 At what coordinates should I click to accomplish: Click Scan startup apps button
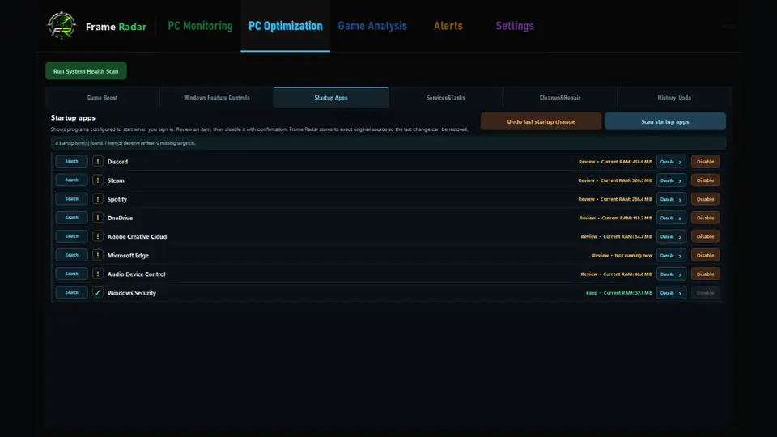pos(665,121)
